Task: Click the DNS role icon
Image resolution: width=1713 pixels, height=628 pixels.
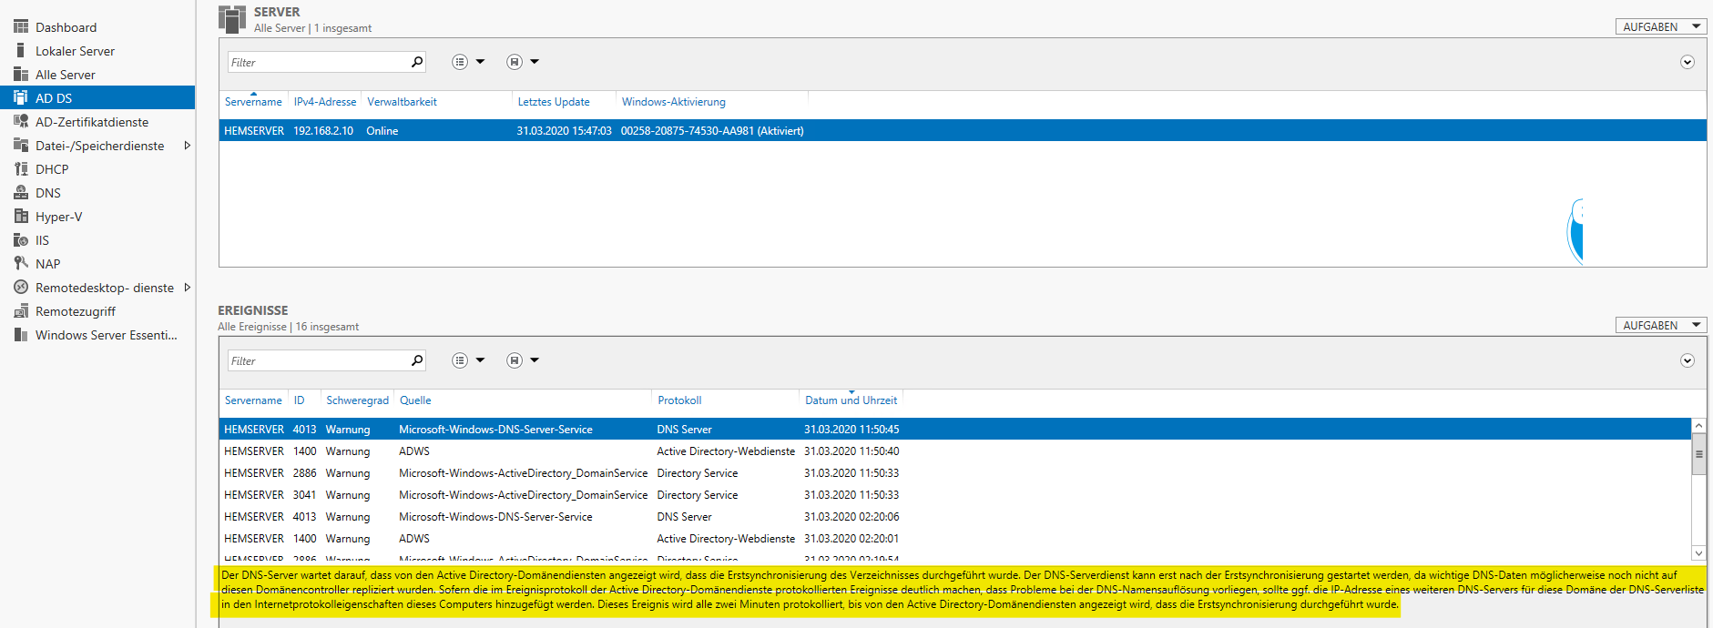Action: point(21,193)
